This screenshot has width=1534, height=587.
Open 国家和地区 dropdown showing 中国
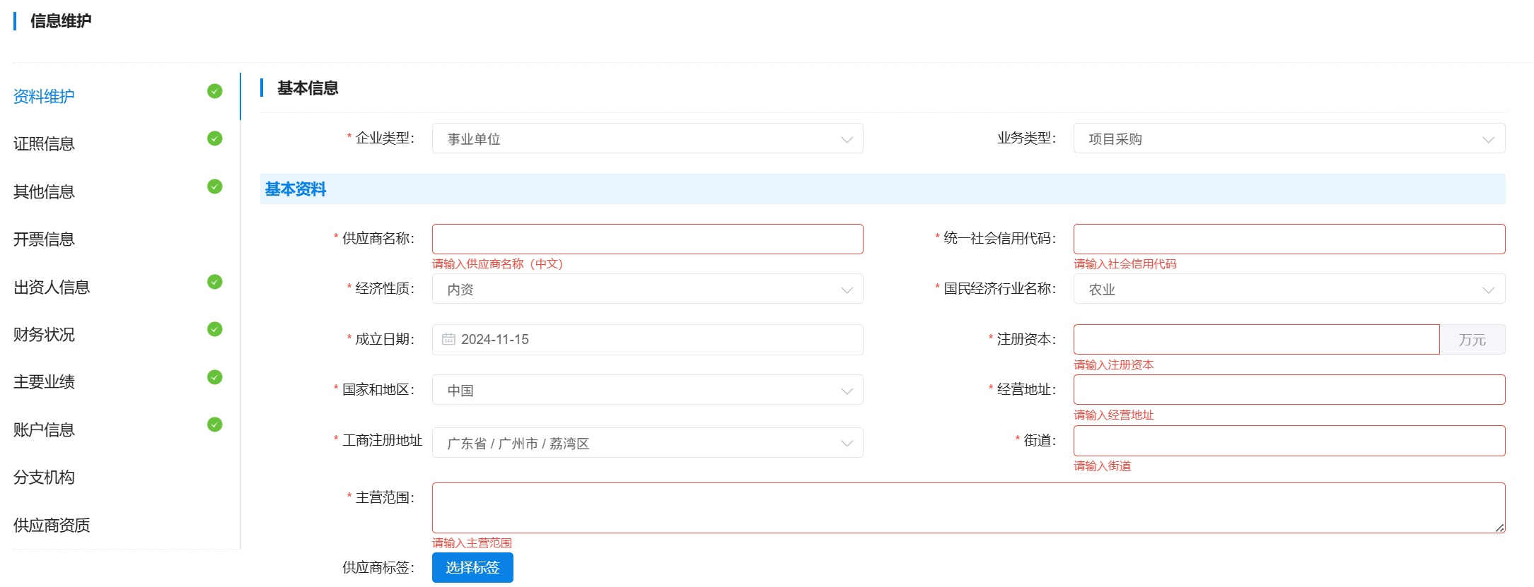point(647,390)
